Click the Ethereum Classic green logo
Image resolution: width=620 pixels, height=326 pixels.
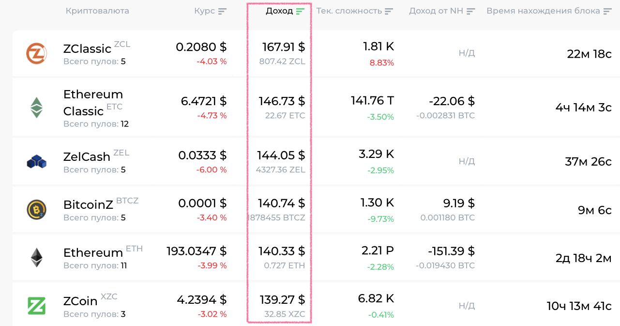[x=37, y=108]
